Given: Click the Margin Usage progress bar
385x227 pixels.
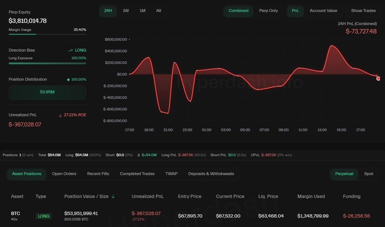Looking at the screenshot, I should point(47,34).
